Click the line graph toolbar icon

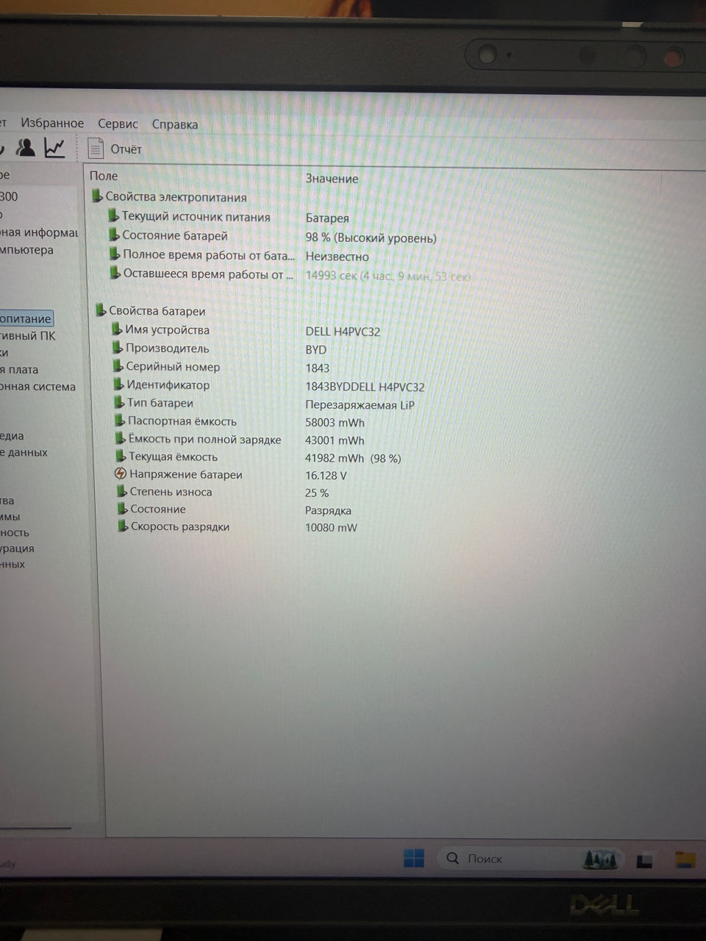54,148
